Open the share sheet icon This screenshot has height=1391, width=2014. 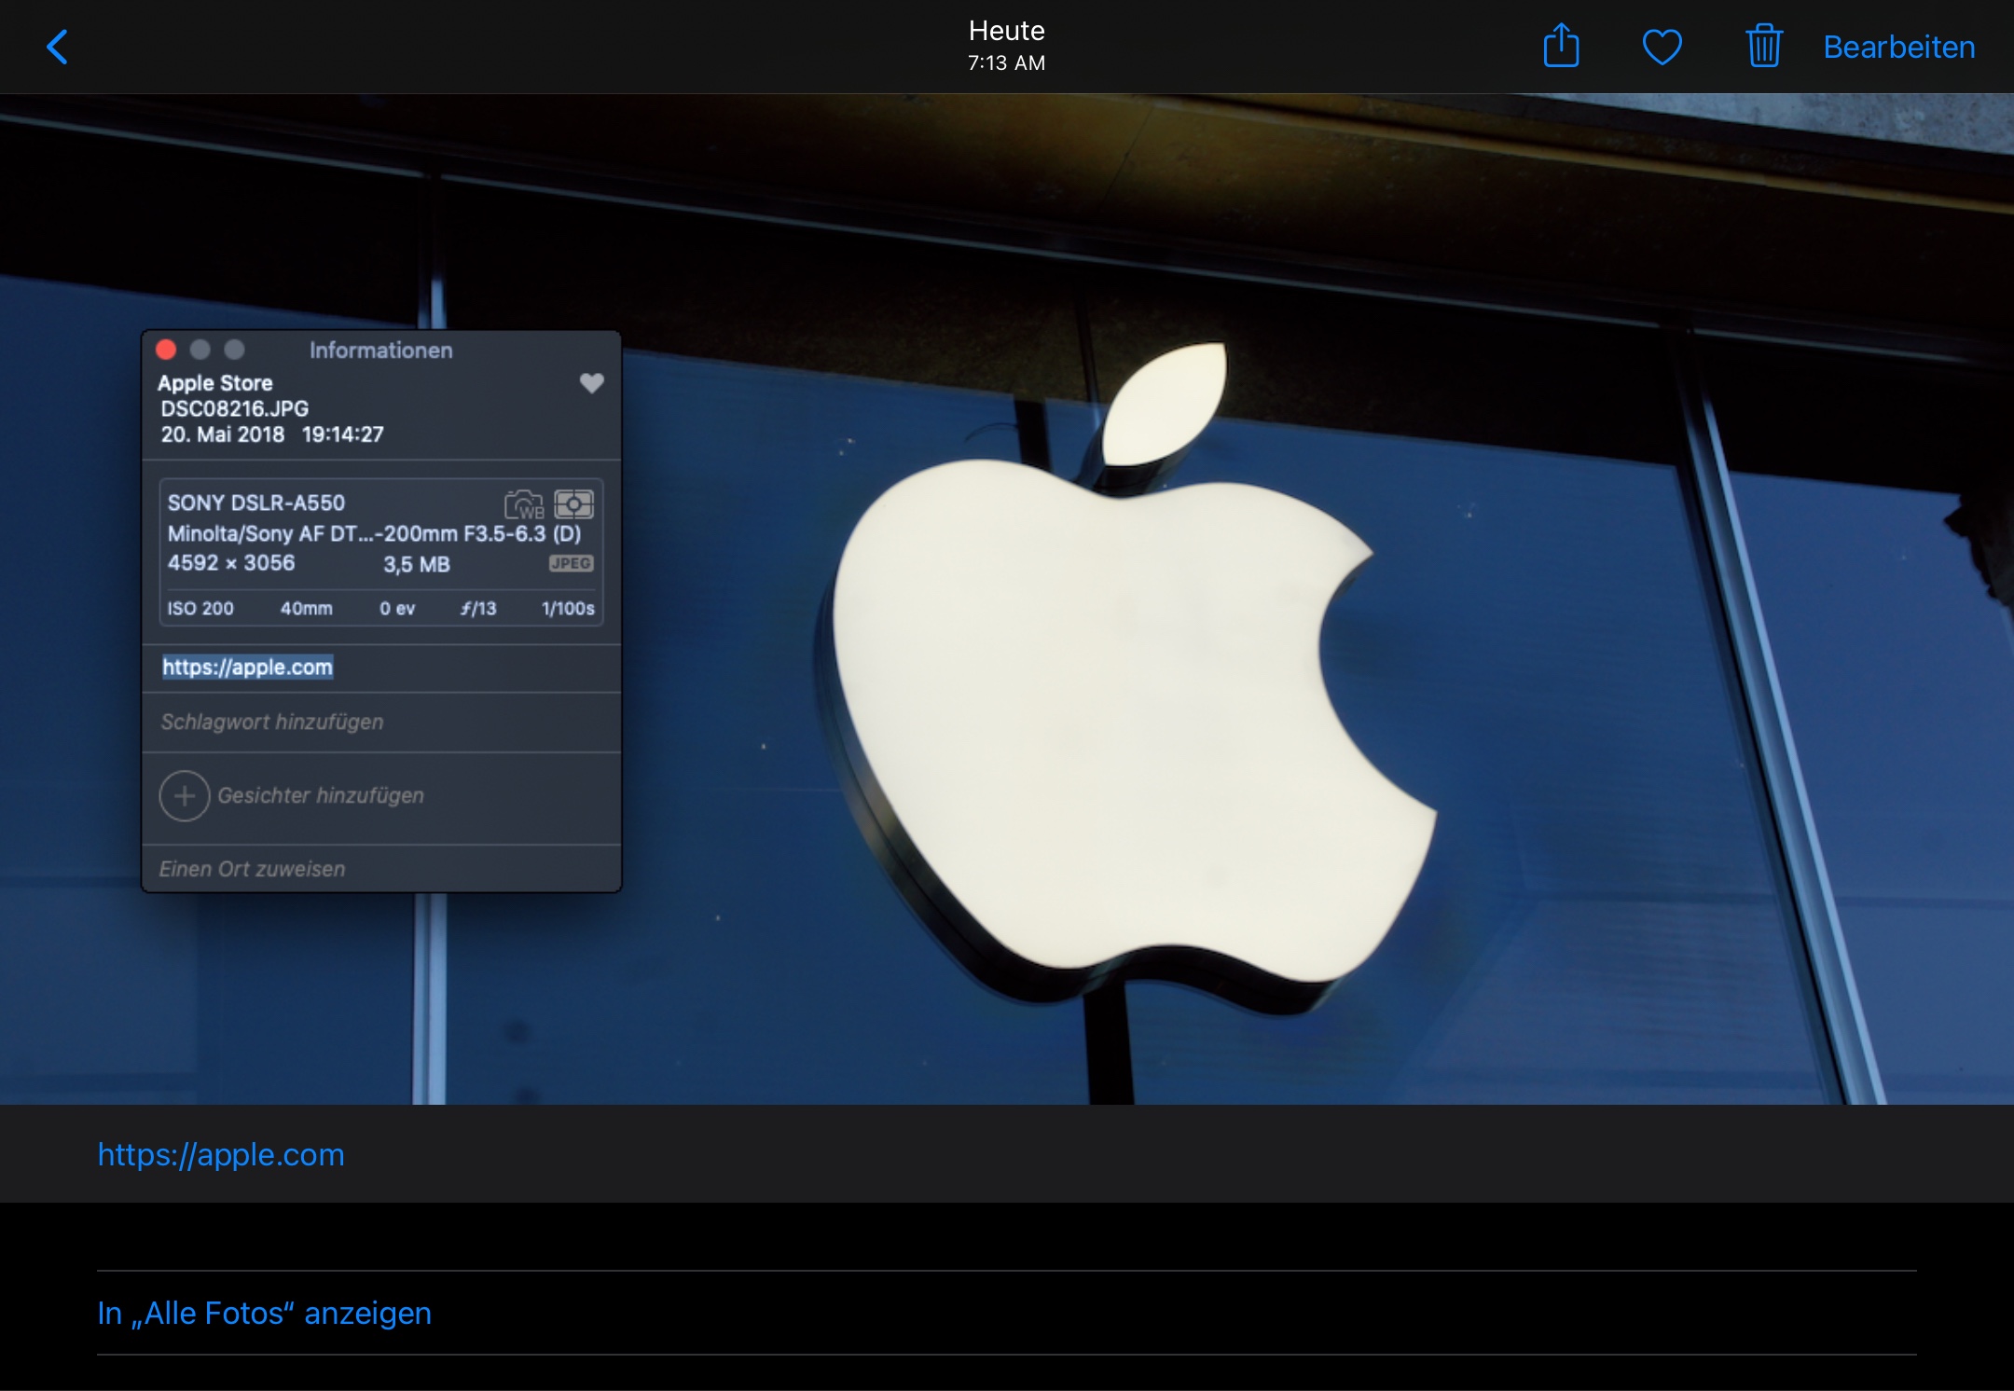click(x=1561, y=47)
